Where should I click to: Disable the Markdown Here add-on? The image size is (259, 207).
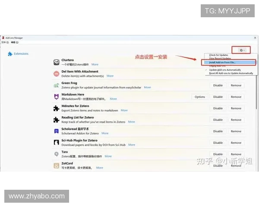tap(218, 97)
